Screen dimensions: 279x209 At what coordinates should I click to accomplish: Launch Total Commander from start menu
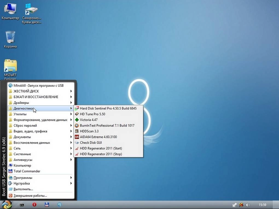pyautogui.click(x=41, y=171)
